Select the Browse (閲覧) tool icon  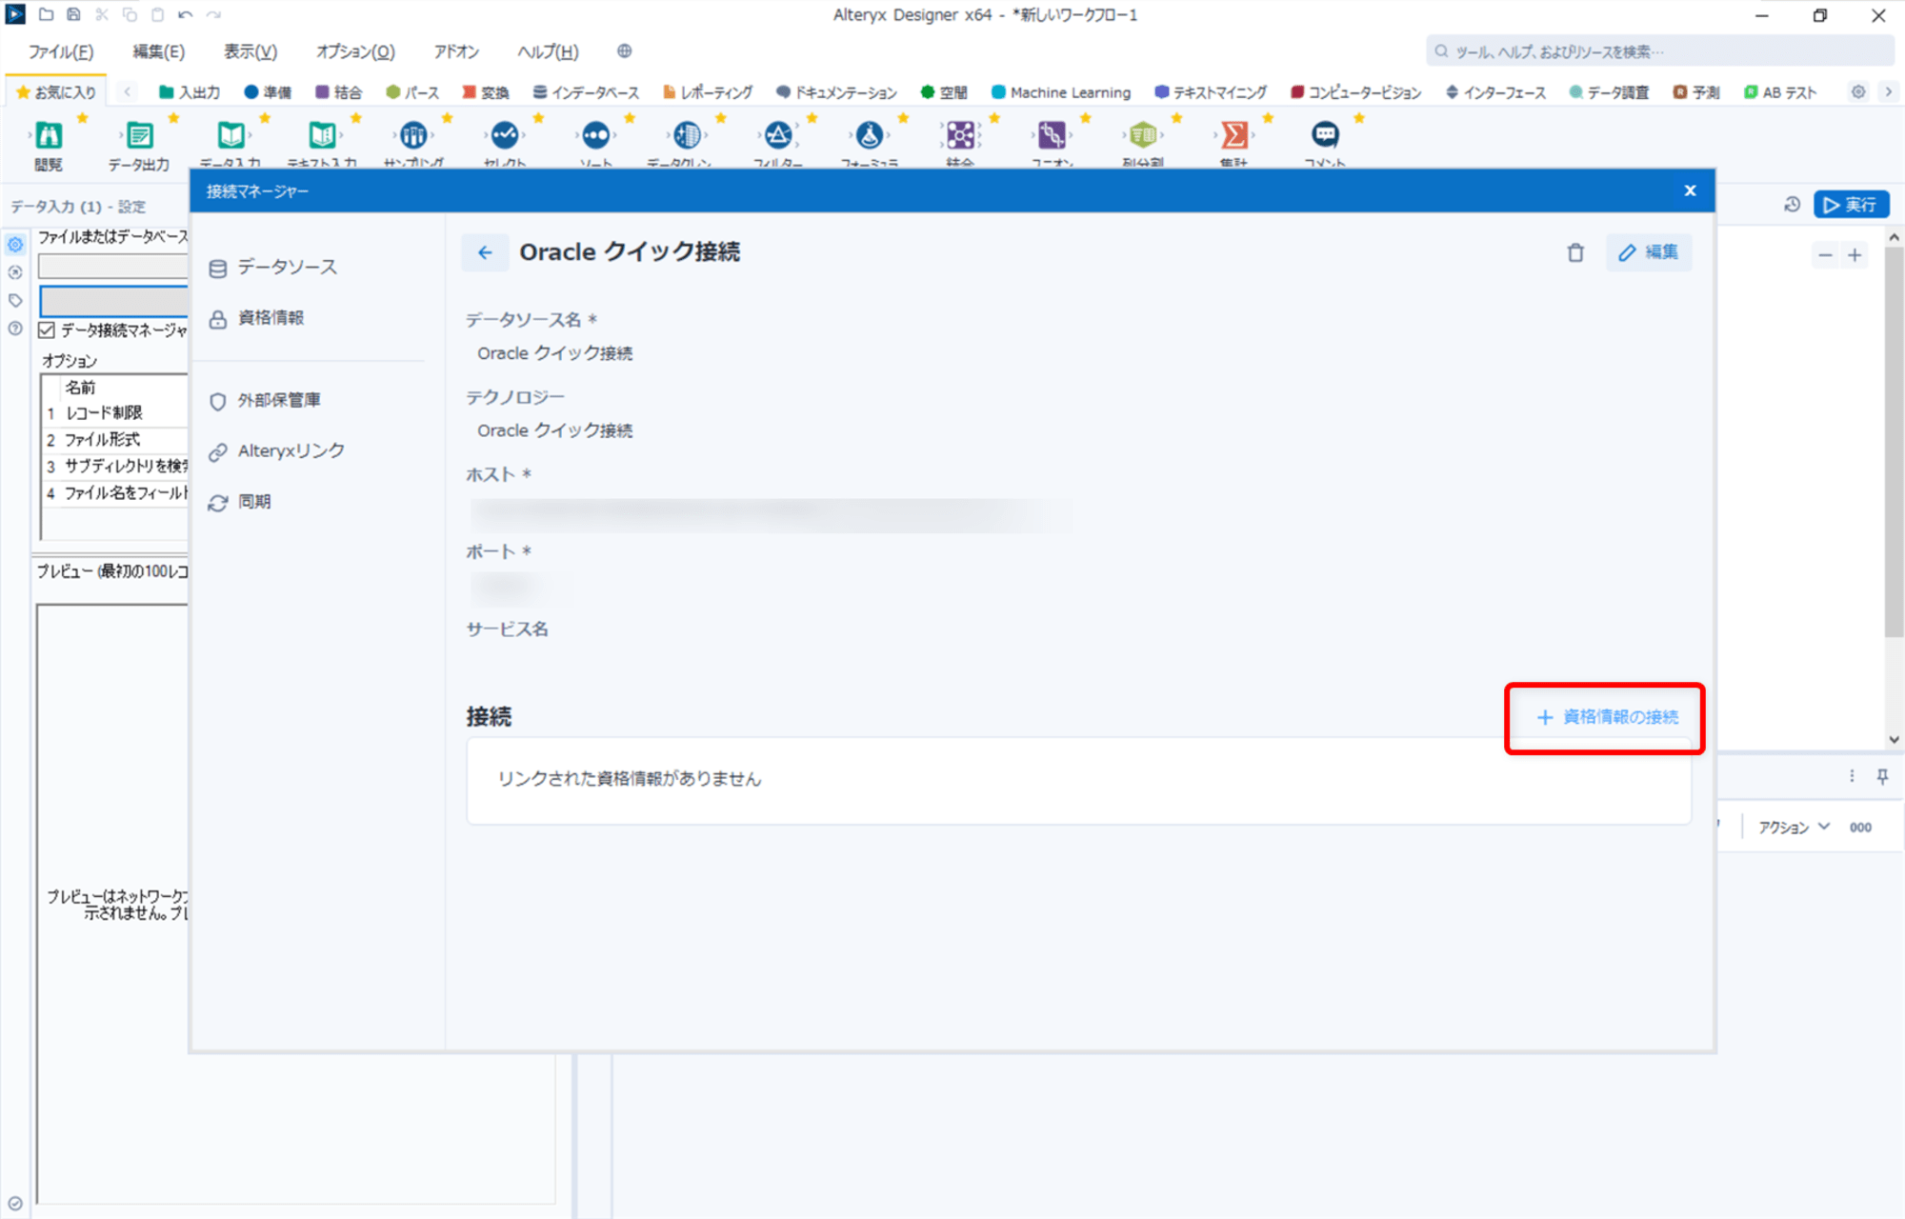point(49,136)
